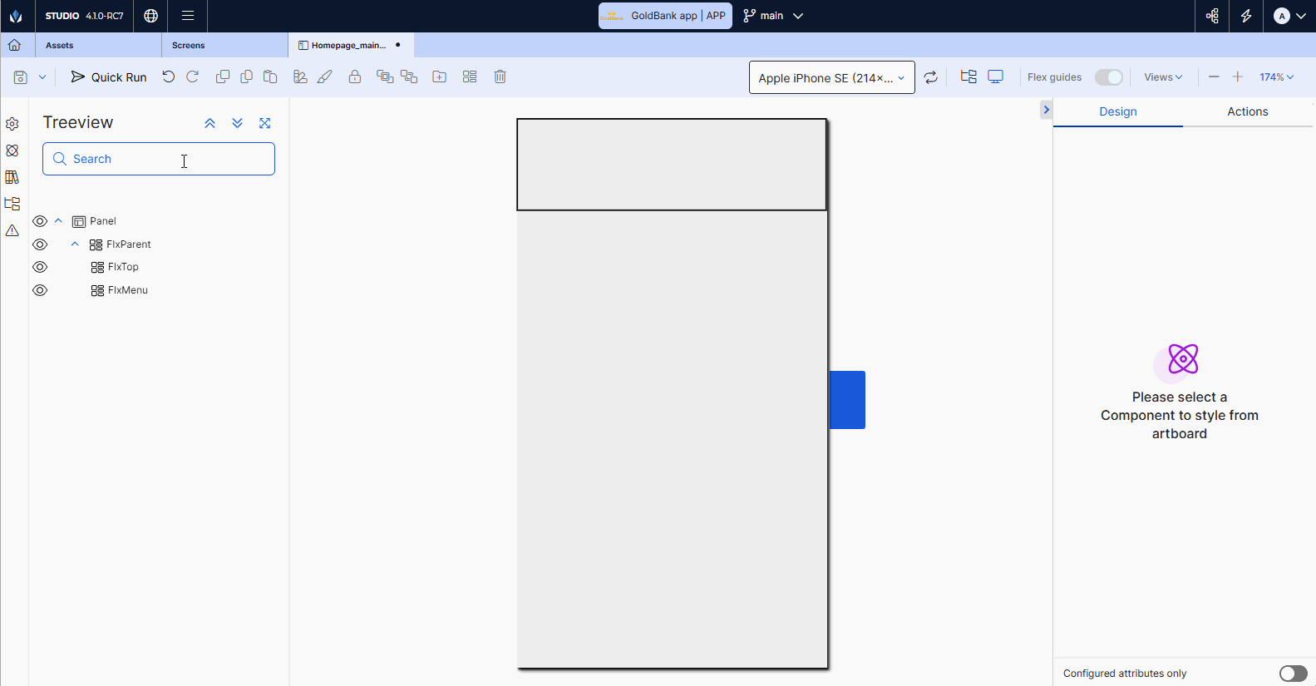Click the home icon tab

point(15,45)
